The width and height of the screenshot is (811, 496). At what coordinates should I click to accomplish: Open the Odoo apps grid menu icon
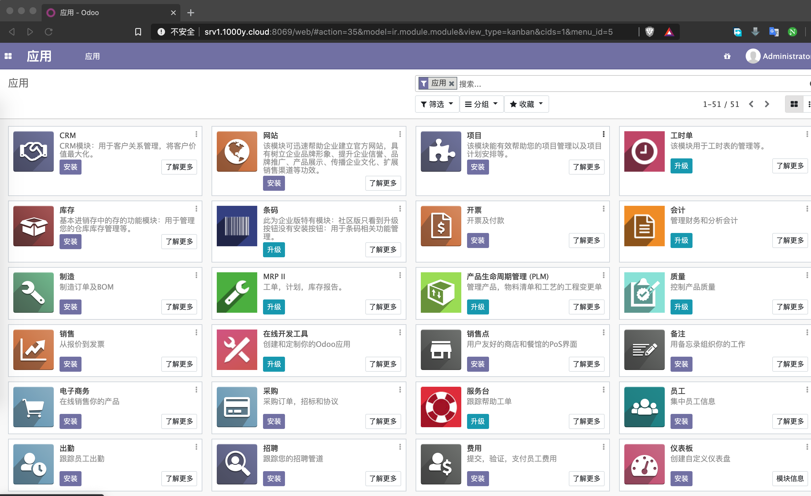pos(8,56)
